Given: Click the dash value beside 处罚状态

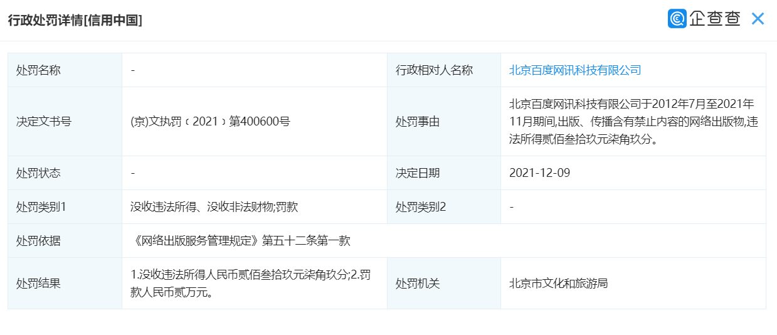Looking at the screenshot, I should 133,173.
